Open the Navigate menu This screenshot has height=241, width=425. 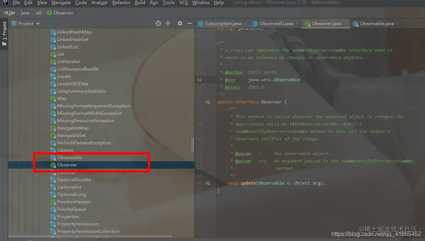61,3
